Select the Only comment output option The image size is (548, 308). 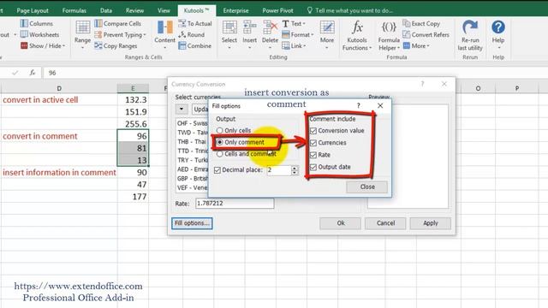[x=241, y=142]
